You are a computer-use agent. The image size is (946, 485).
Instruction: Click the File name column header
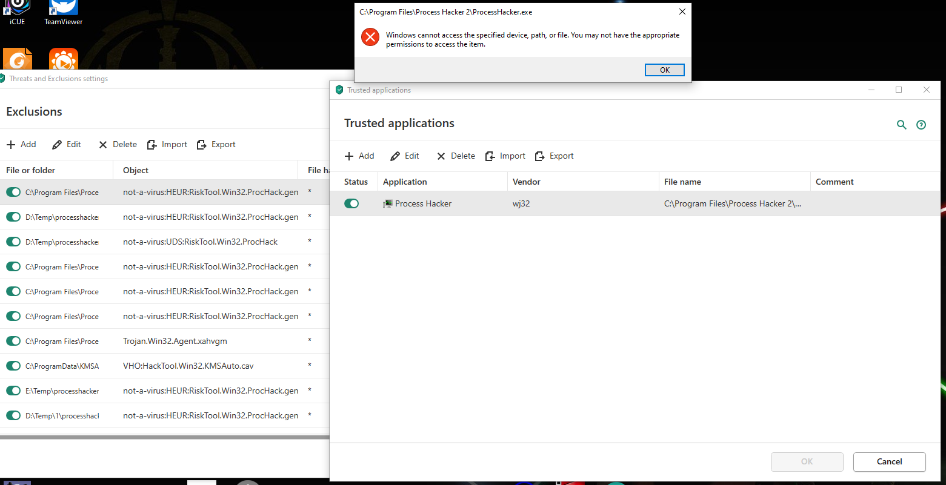734,182
